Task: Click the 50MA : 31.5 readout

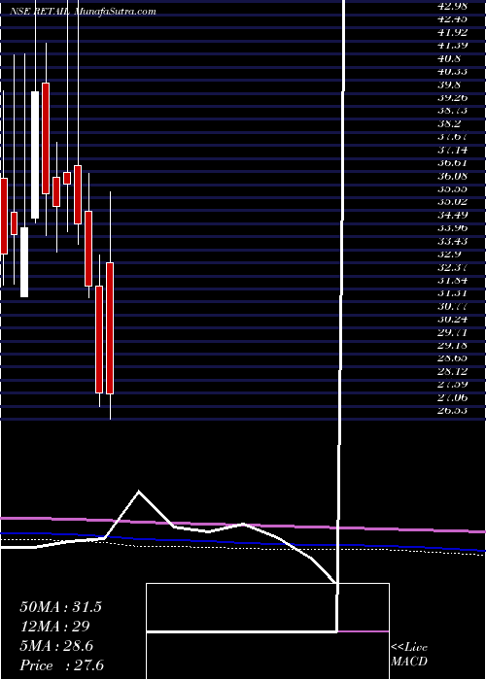Action: coord(60,607)
